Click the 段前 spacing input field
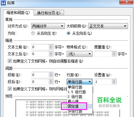The image size is (134, 117). tap(40, 75)
